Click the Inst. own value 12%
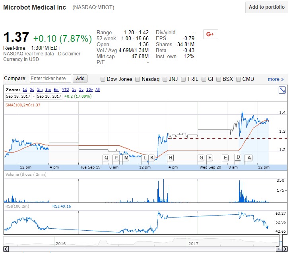 tap(189, 56)
